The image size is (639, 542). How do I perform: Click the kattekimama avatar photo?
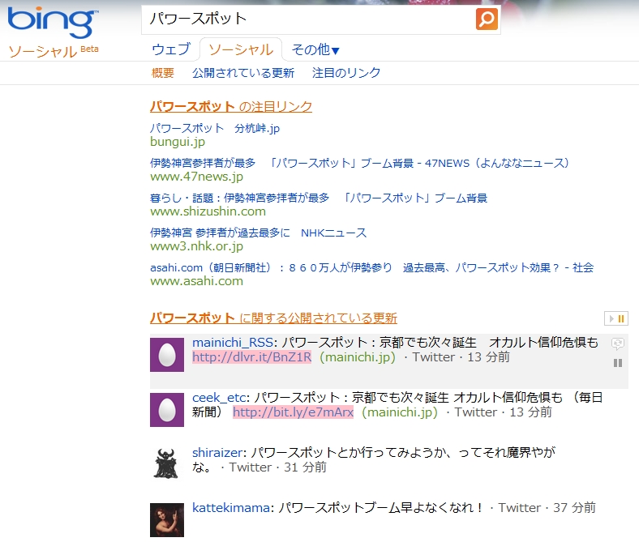(167, 520)
